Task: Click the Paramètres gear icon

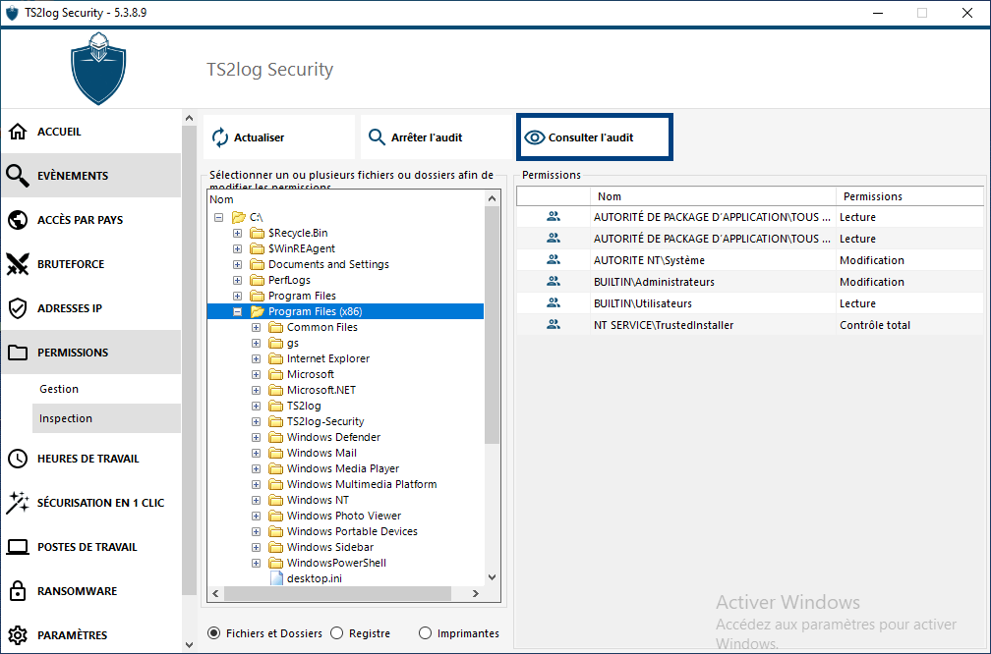Action: (x=18, y=635)
